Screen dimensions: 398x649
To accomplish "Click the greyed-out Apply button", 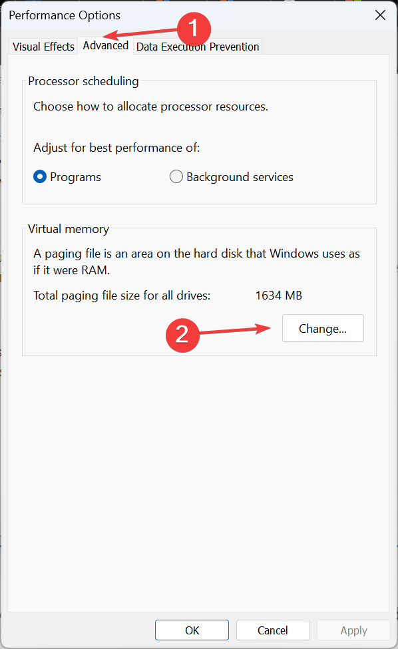I will 353,630.
